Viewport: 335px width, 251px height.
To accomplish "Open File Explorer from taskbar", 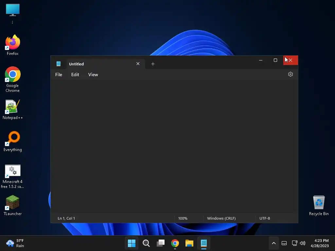I will (x=189, y=243).
